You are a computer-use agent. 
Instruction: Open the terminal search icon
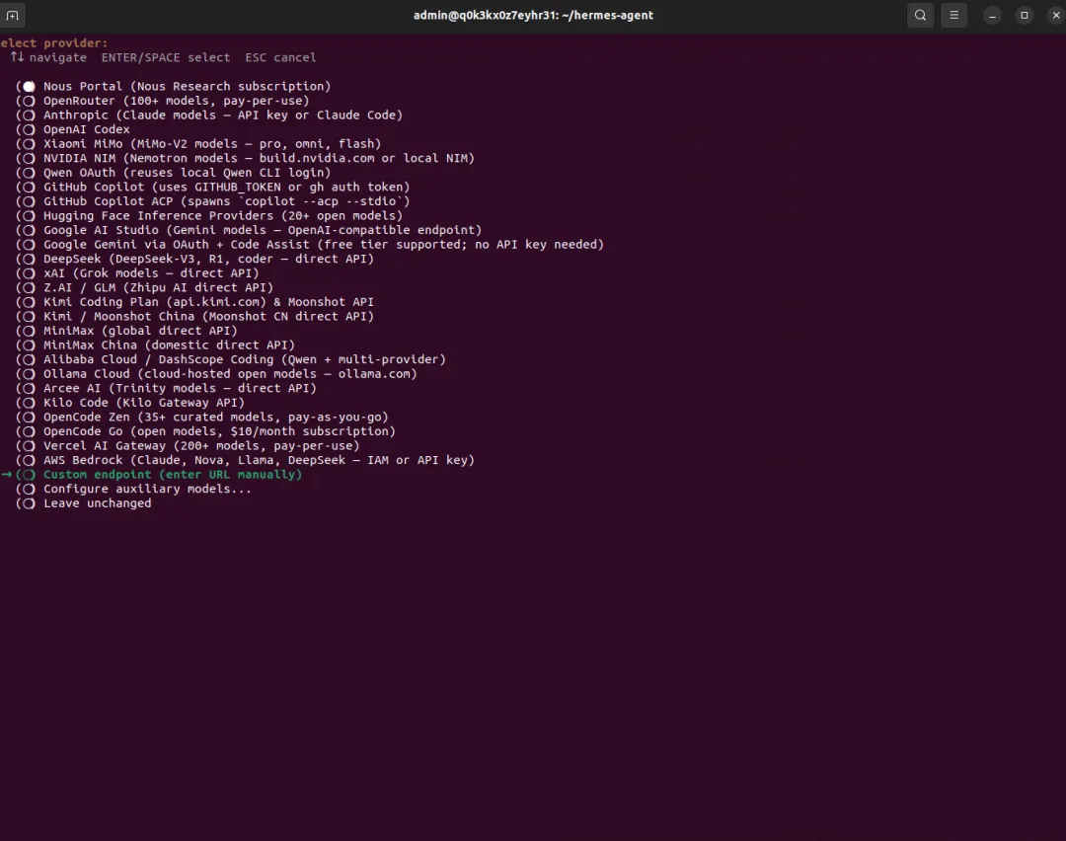pos(920,15)
